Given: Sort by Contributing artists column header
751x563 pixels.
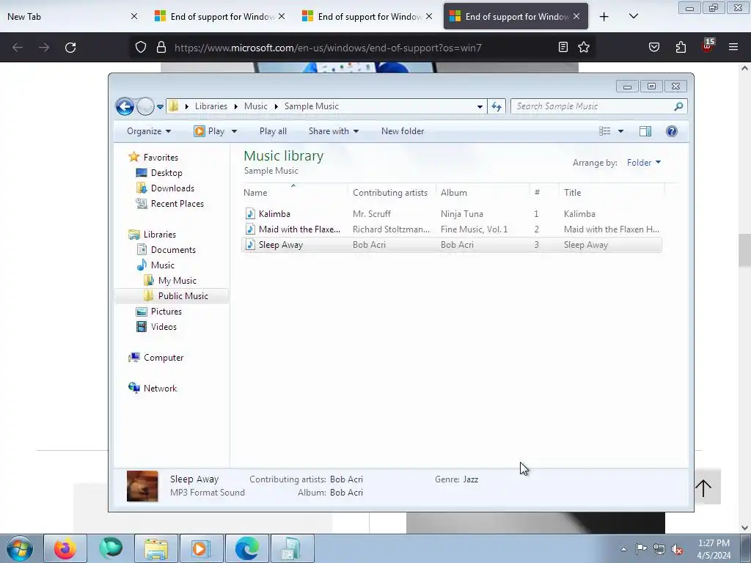Looking at the screenshot, I should [392, 193].
